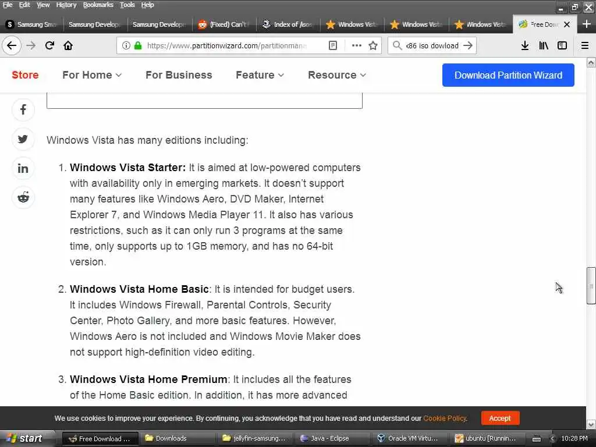Open the downloads panel arrow
The width and height of the screenshot is (596, 447).
tap(525, 45)
